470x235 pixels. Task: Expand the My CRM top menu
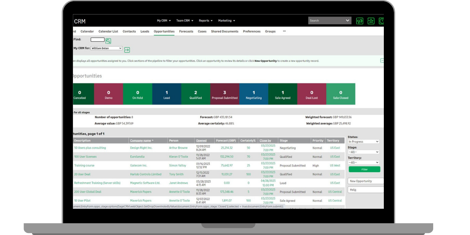pos(164,21)
